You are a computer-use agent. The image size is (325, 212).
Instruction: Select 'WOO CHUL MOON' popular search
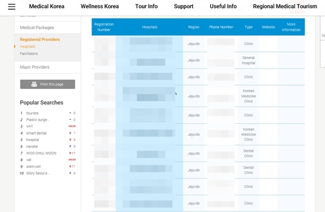coord(41,153)
